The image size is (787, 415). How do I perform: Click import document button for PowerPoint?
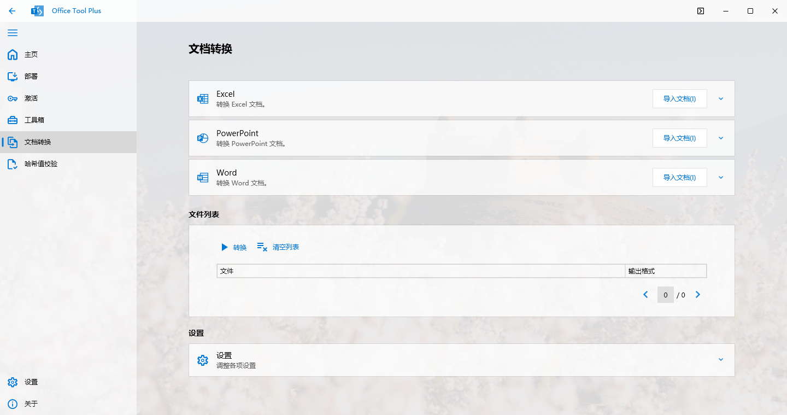click(x=679, y=138)
